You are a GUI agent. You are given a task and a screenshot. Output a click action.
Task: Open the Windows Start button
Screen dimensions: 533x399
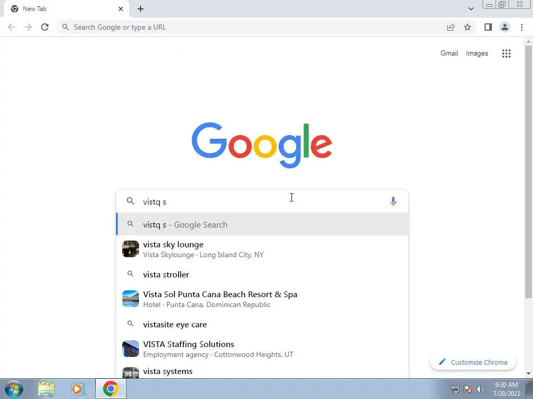14,389
